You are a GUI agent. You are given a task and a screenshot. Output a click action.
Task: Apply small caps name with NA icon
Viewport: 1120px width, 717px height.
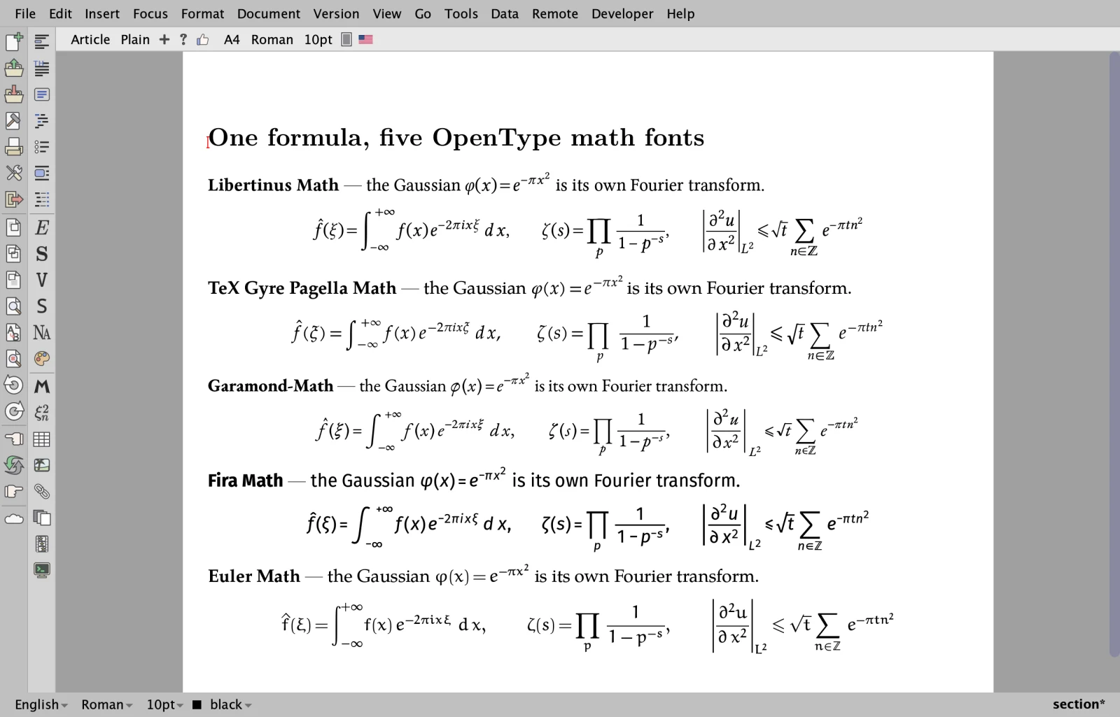pos(42,332)
